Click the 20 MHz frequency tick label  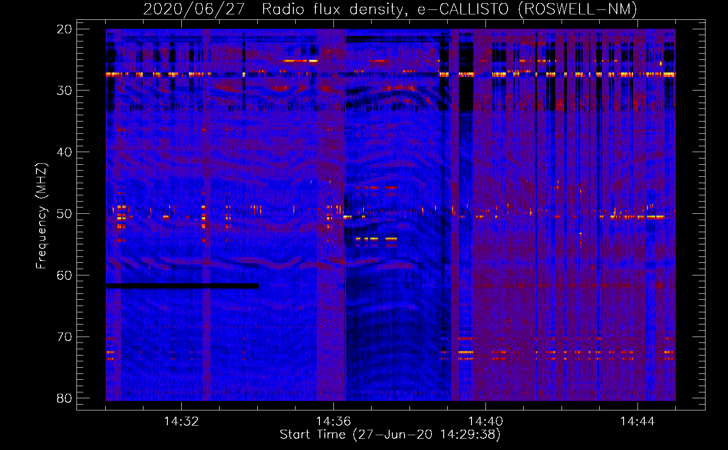point(64,29)
